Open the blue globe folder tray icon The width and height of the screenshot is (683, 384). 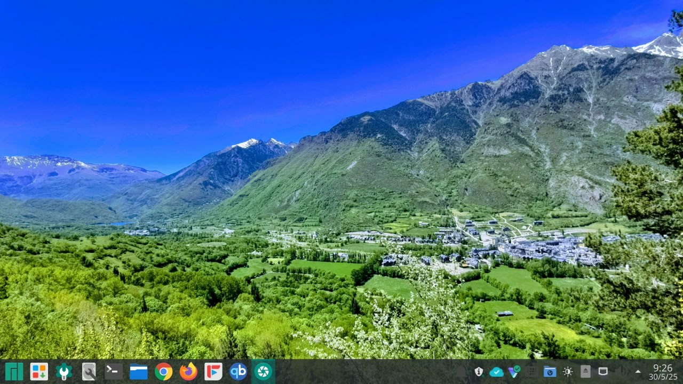click(550, 372)
